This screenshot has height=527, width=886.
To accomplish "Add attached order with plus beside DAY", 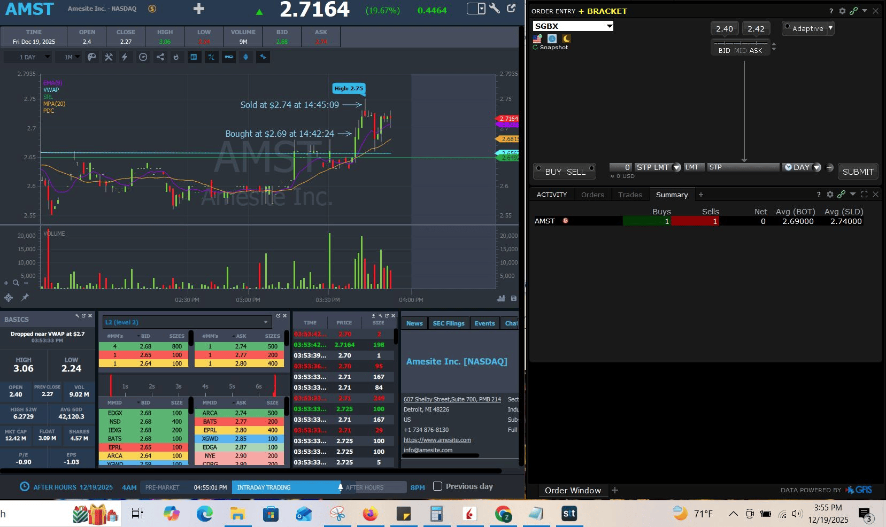I will (829, 167).
